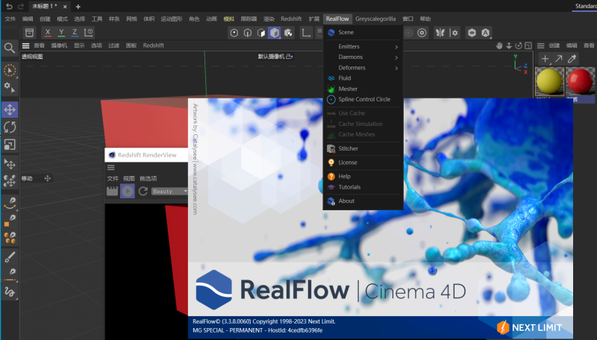Enable the axis L-shaped tool
597x340 pixels.
[306, 33]
